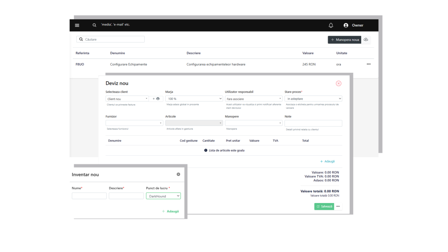
Task: Select the Punct de lucru DarkHound dropdown
Action: click(163, 196)
